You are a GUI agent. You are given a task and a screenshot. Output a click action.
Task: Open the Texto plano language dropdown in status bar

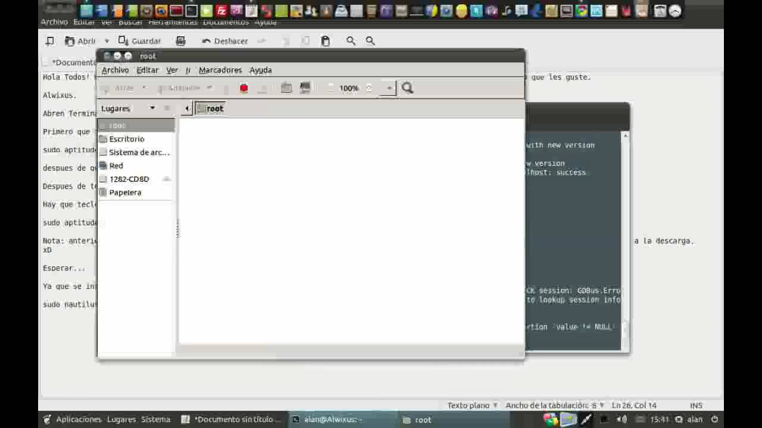(473, 405)
